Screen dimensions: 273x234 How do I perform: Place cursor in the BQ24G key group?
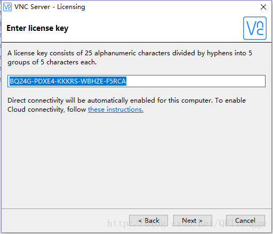click(x=21, y=81)
